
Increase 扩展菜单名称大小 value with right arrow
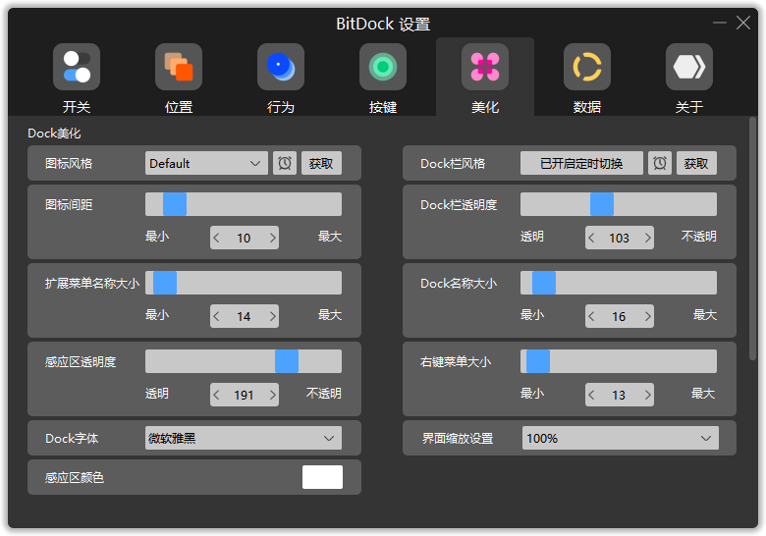[x=273, y=316]
